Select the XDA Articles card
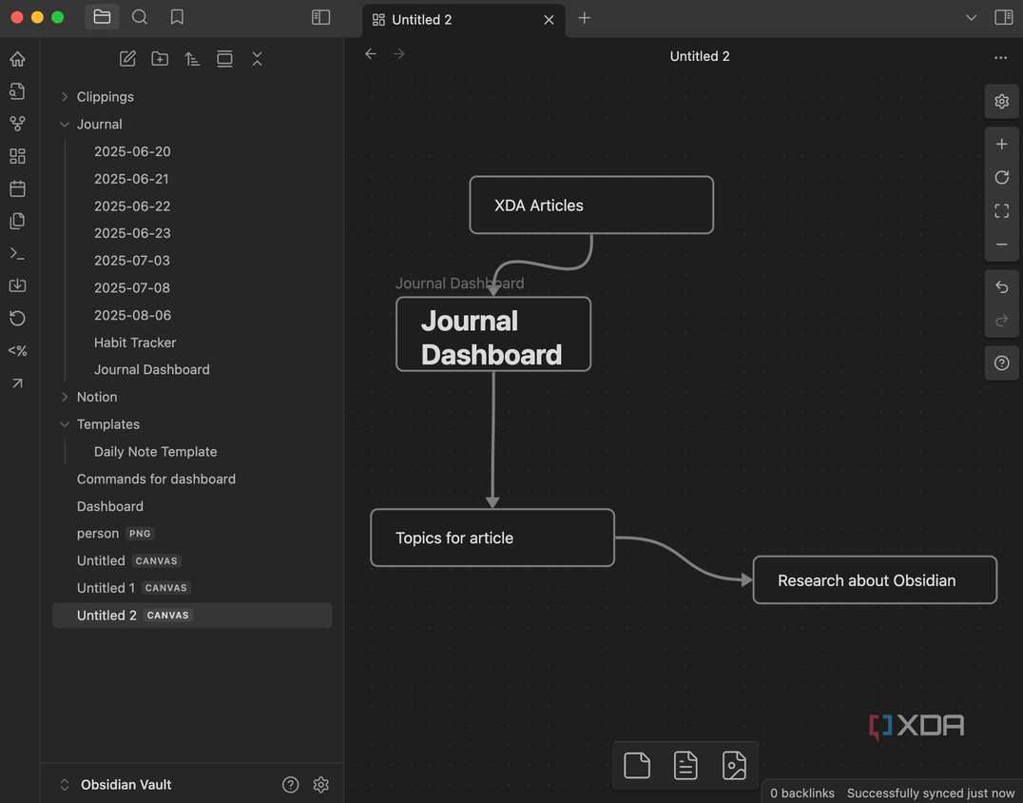 [591, 205]
